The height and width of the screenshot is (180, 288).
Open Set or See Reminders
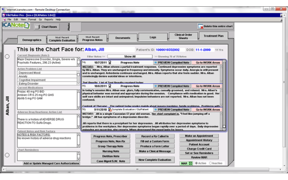coord(199,153)
